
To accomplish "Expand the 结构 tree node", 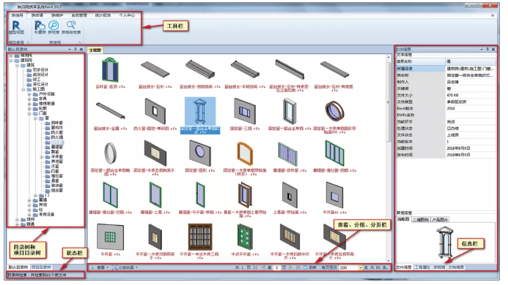I will tap(17, 219).
